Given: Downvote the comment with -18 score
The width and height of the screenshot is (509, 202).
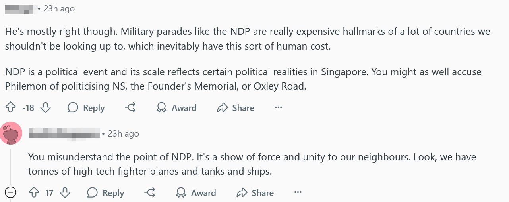Looking at the screenshot, I should (46, 108).
